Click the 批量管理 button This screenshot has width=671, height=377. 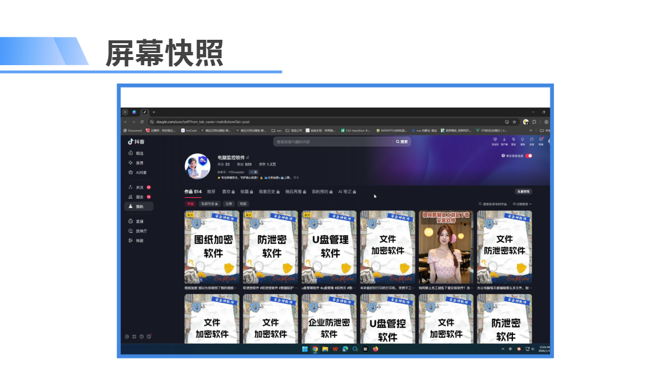pos(523,191)
